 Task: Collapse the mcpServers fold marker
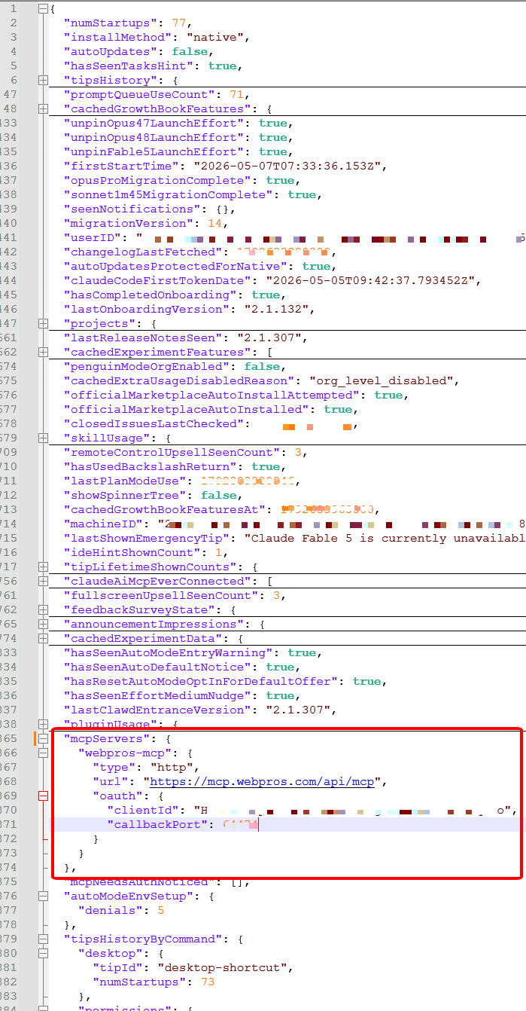point(43,738)
